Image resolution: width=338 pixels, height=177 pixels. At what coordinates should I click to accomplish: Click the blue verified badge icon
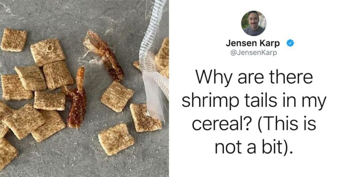click(290, 43)
